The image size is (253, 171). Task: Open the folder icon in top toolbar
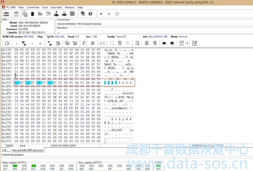click(48, 14)
